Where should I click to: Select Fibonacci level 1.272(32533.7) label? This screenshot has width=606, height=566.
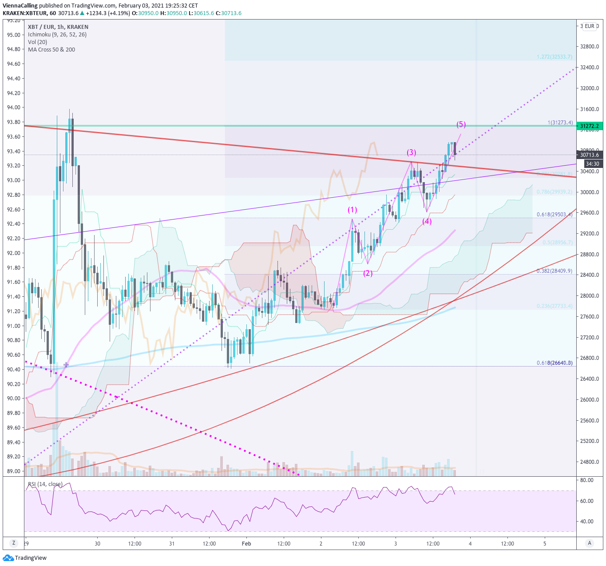[x=555, y=57]
